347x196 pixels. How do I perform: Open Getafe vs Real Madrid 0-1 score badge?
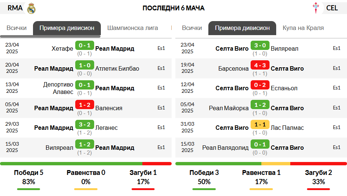click(x=85, y=45)
